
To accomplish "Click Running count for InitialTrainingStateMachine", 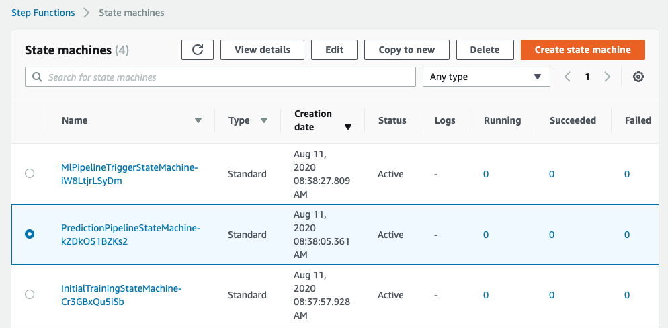I will (486, 295).
